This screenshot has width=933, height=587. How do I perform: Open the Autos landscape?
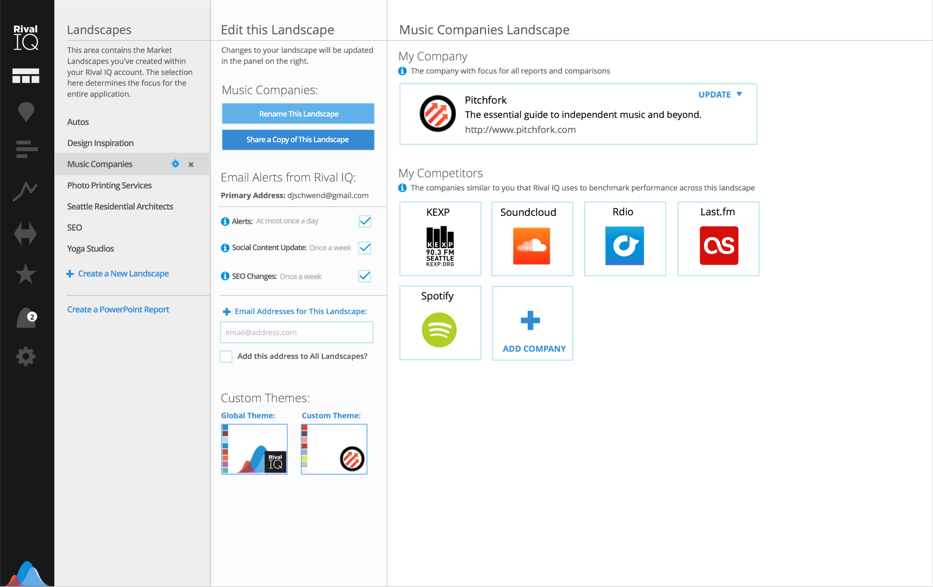(78, 122)
